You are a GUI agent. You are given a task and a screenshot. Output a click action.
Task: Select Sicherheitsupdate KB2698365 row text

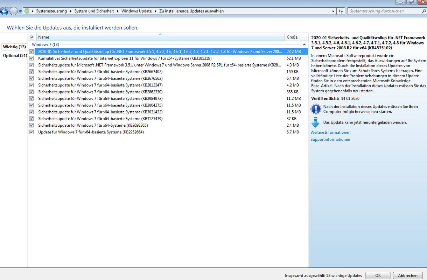click(x=93, y=125)
